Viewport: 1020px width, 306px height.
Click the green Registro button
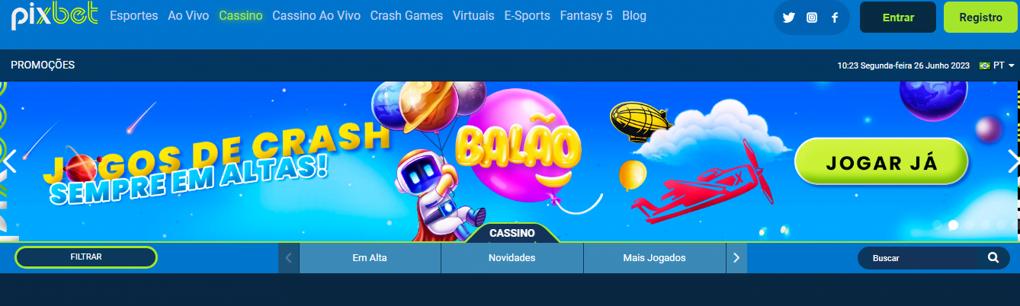[x=981, y=17]
